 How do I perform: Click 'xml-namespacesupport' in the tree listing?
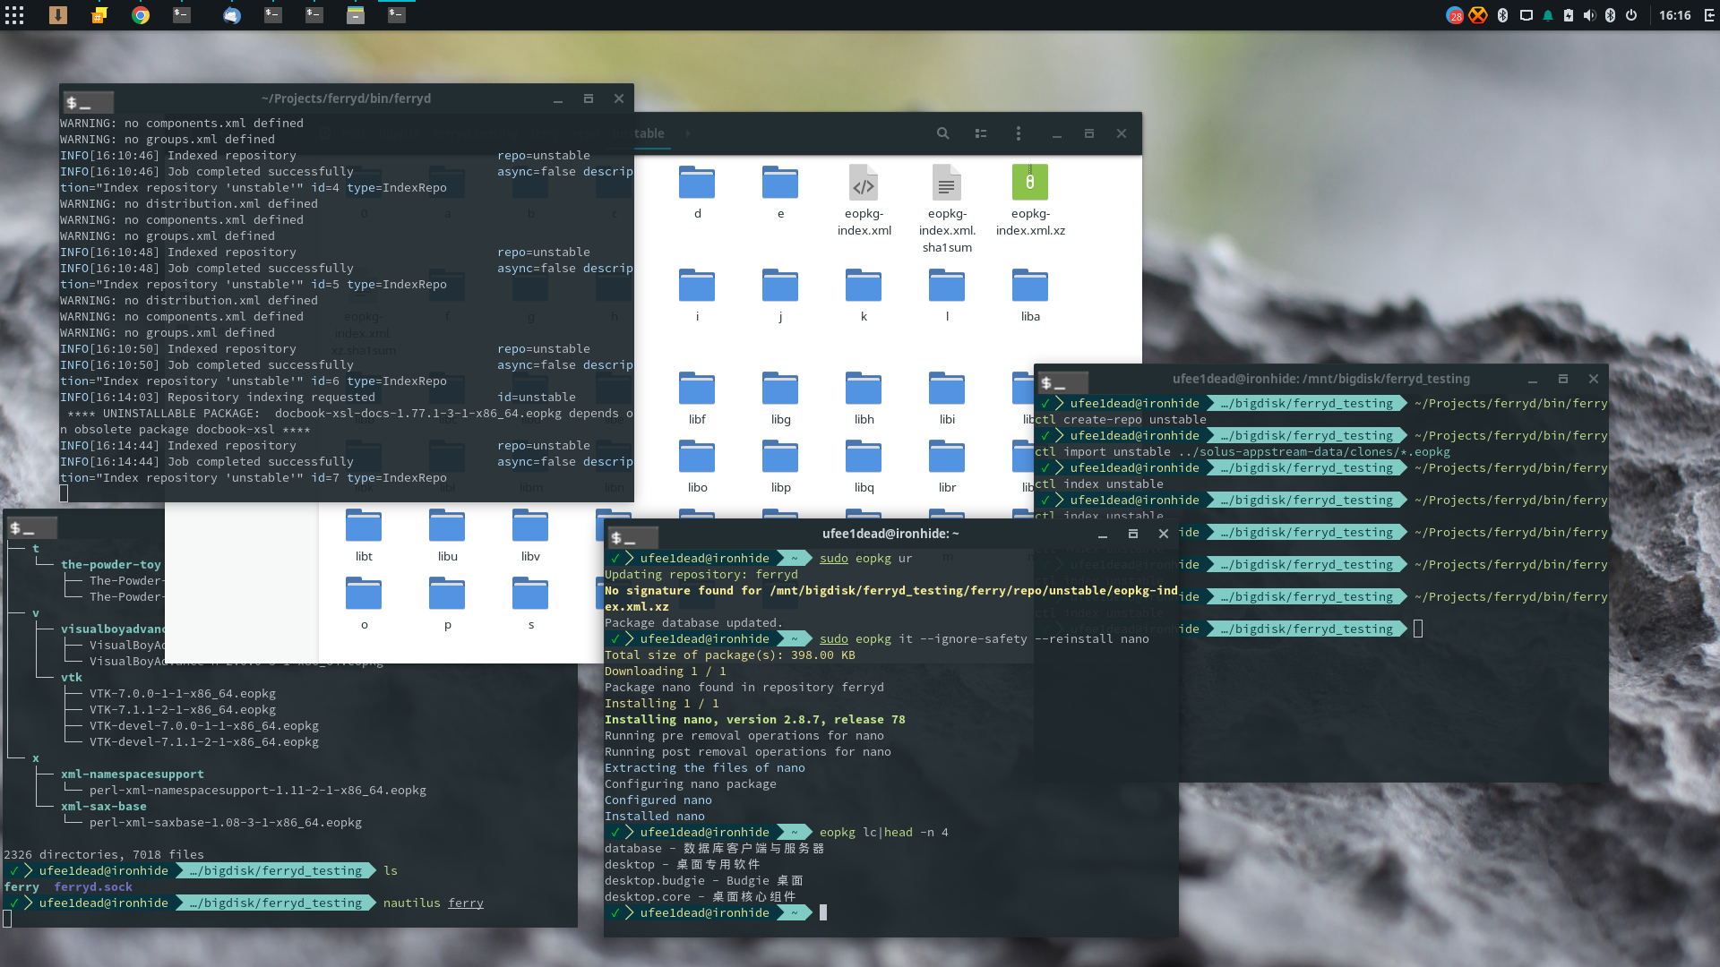133,774
